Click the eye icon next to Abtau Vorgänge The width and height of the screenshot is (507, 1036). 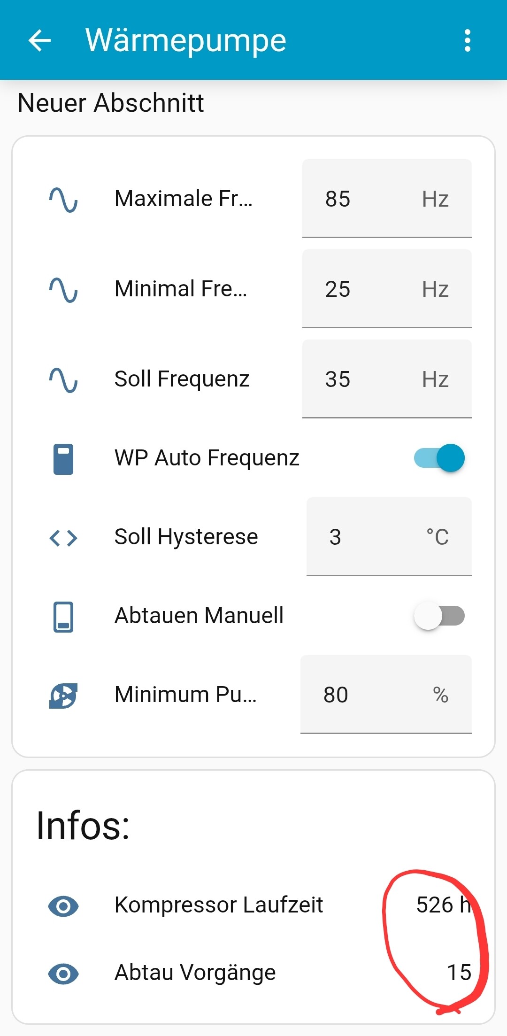click(x=63, y=974)
